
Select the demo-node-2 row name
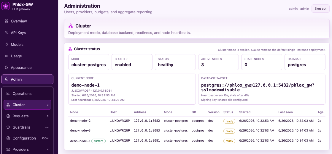(x=80, y=121)
